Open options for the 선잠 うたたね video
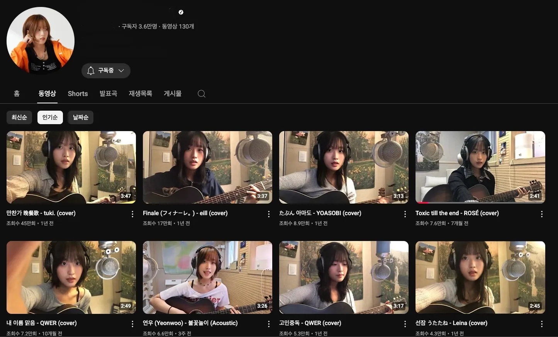This screenshot has width=558, height=337. coord(542,324)
